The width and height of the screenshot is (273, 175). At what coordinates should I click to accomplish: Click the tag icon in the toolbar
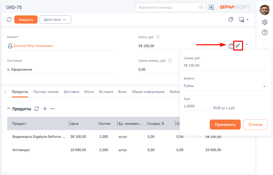point(231,19)
